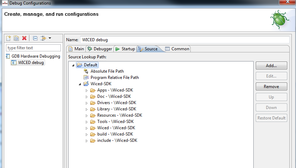
Task: Click the Wiced-SDK project icon
Action: point(86,83)
